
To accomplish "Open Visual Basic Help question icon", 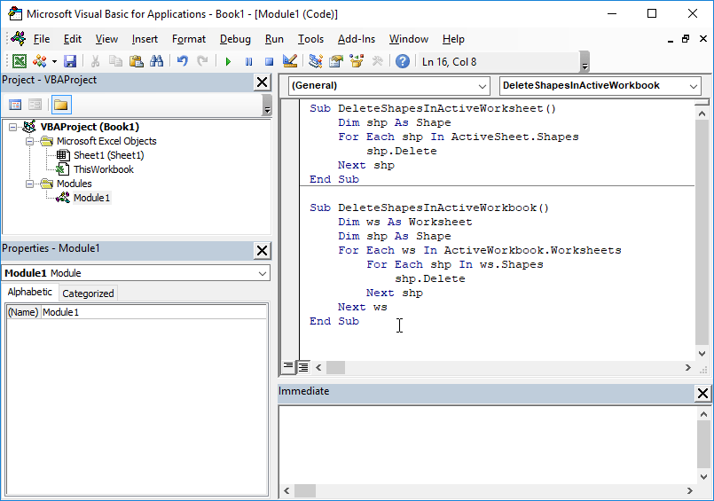I will coord(403,61).
